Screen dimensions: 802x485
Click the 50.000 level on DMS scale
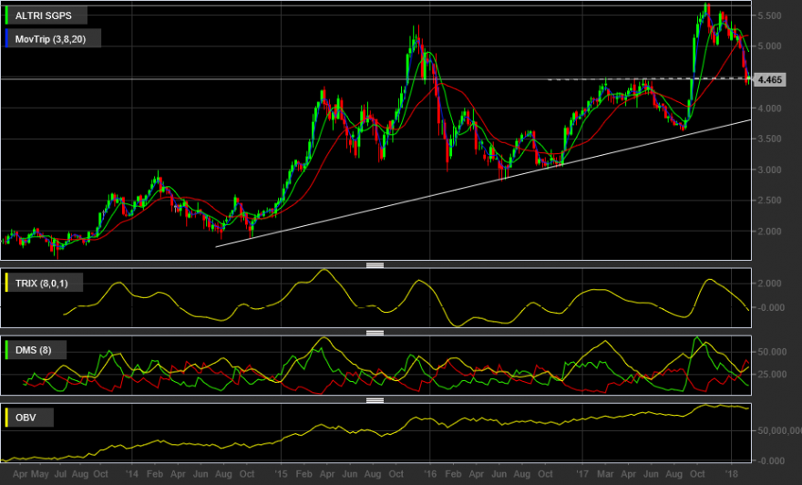click(772, 352)
